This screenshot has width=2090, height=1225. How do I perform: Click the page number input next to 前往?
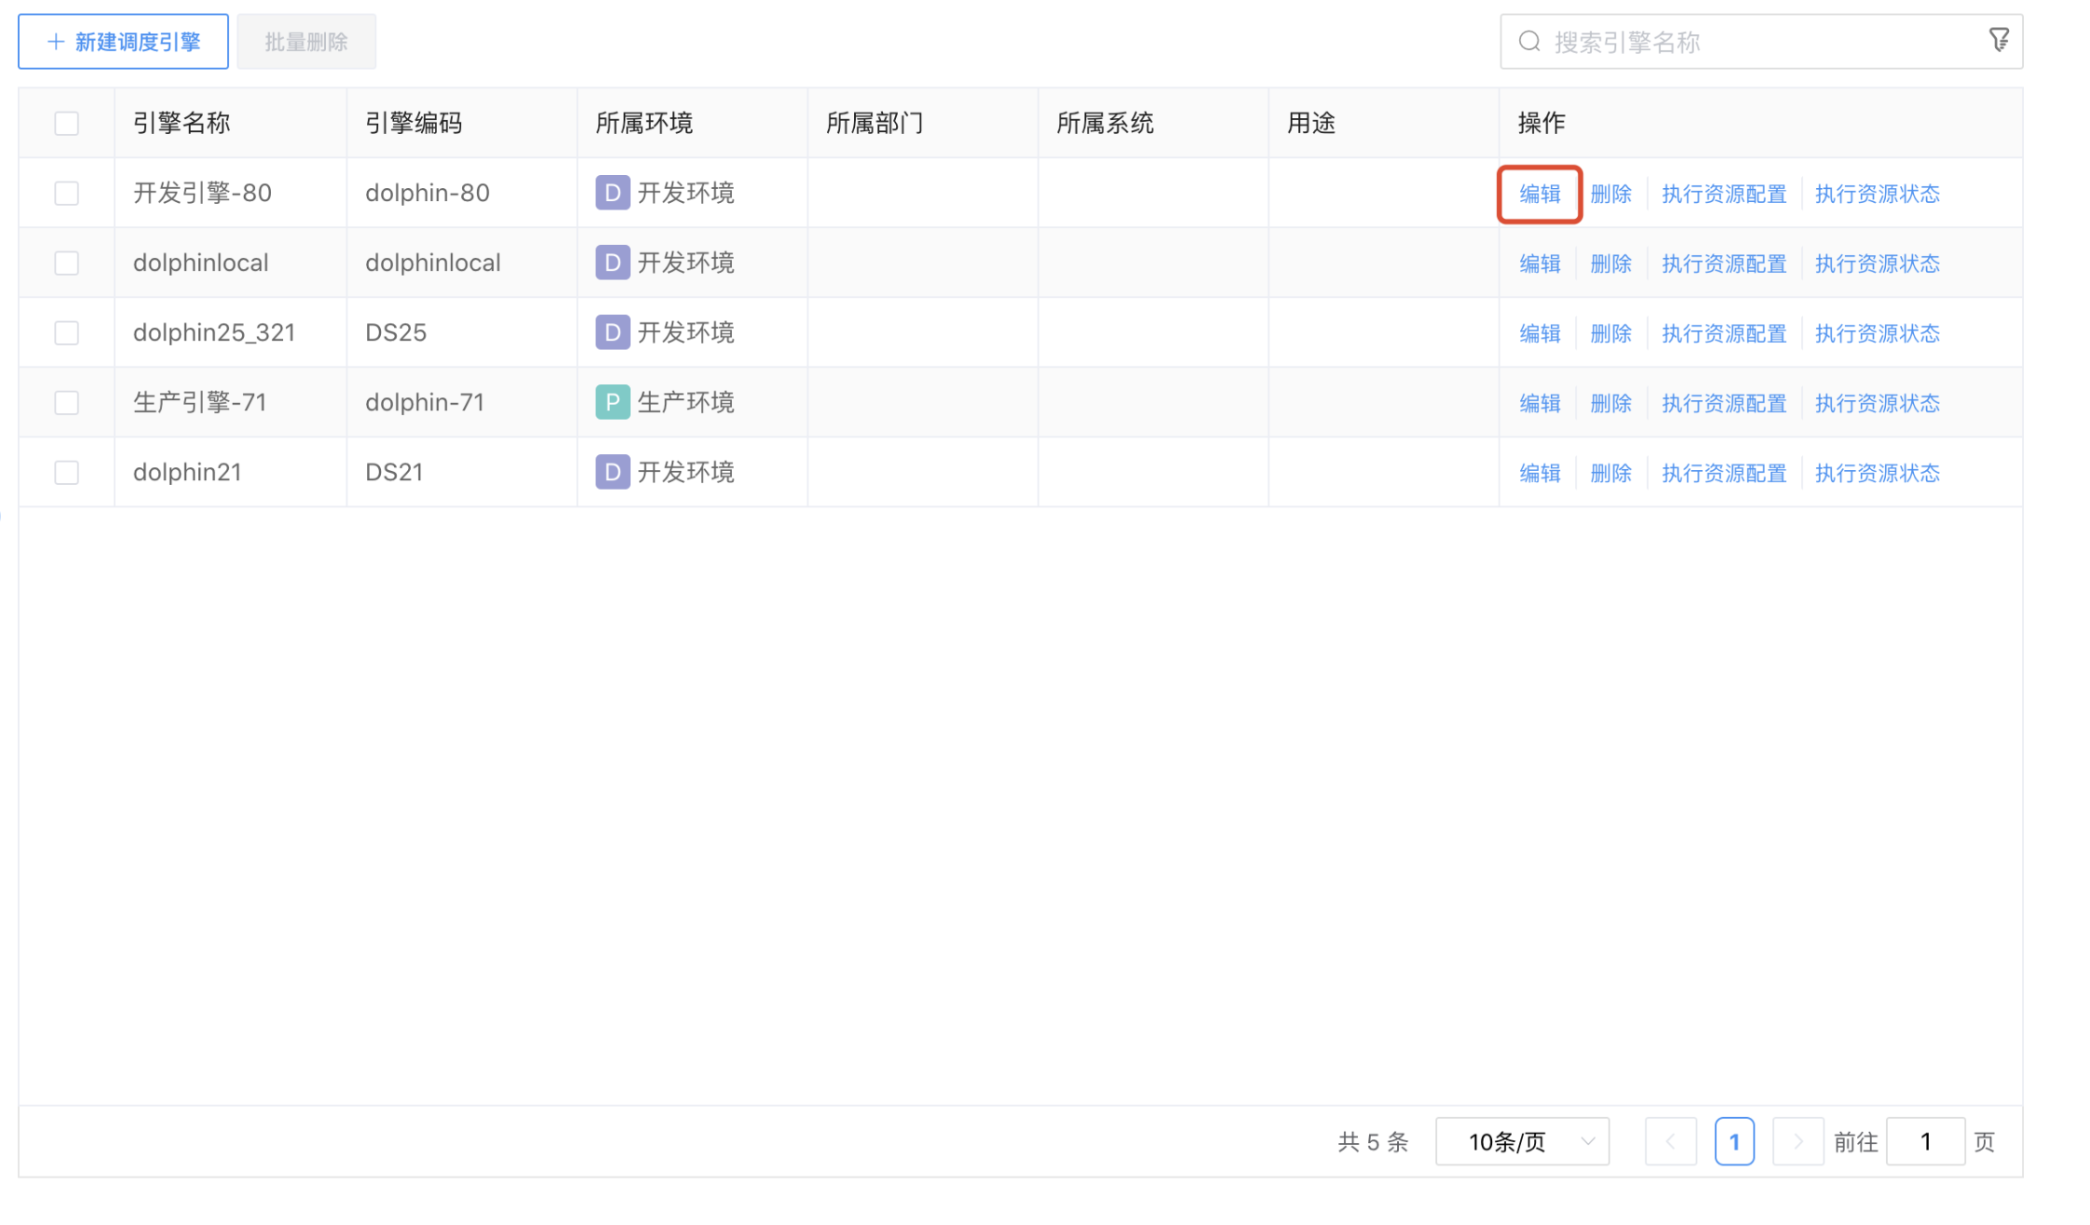coord(1925,1141)
